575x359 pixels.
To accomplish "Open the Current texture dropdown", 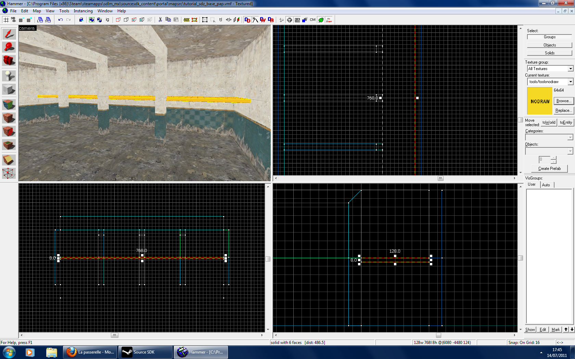I will pyautogui.click(x=570, y=82).
